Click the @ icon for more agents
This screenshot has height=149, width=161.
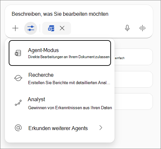pos(18,128)
